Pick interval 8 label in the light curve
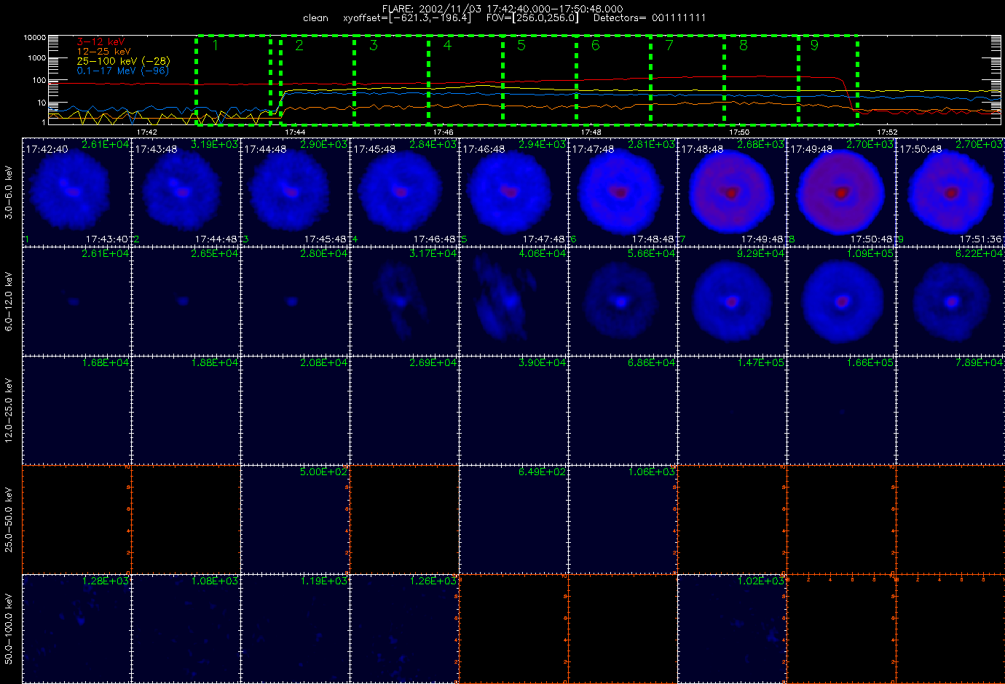Viewport: 1005px width, 684px height. click(743, 45)
